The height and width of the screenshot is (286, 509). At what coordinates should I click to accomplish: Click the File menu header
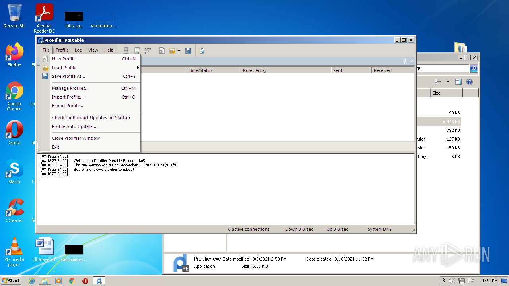[46, 50]
